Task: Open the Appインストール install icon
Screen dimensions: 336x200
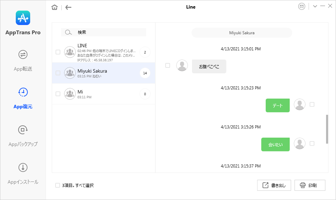Action: (23, 167)
